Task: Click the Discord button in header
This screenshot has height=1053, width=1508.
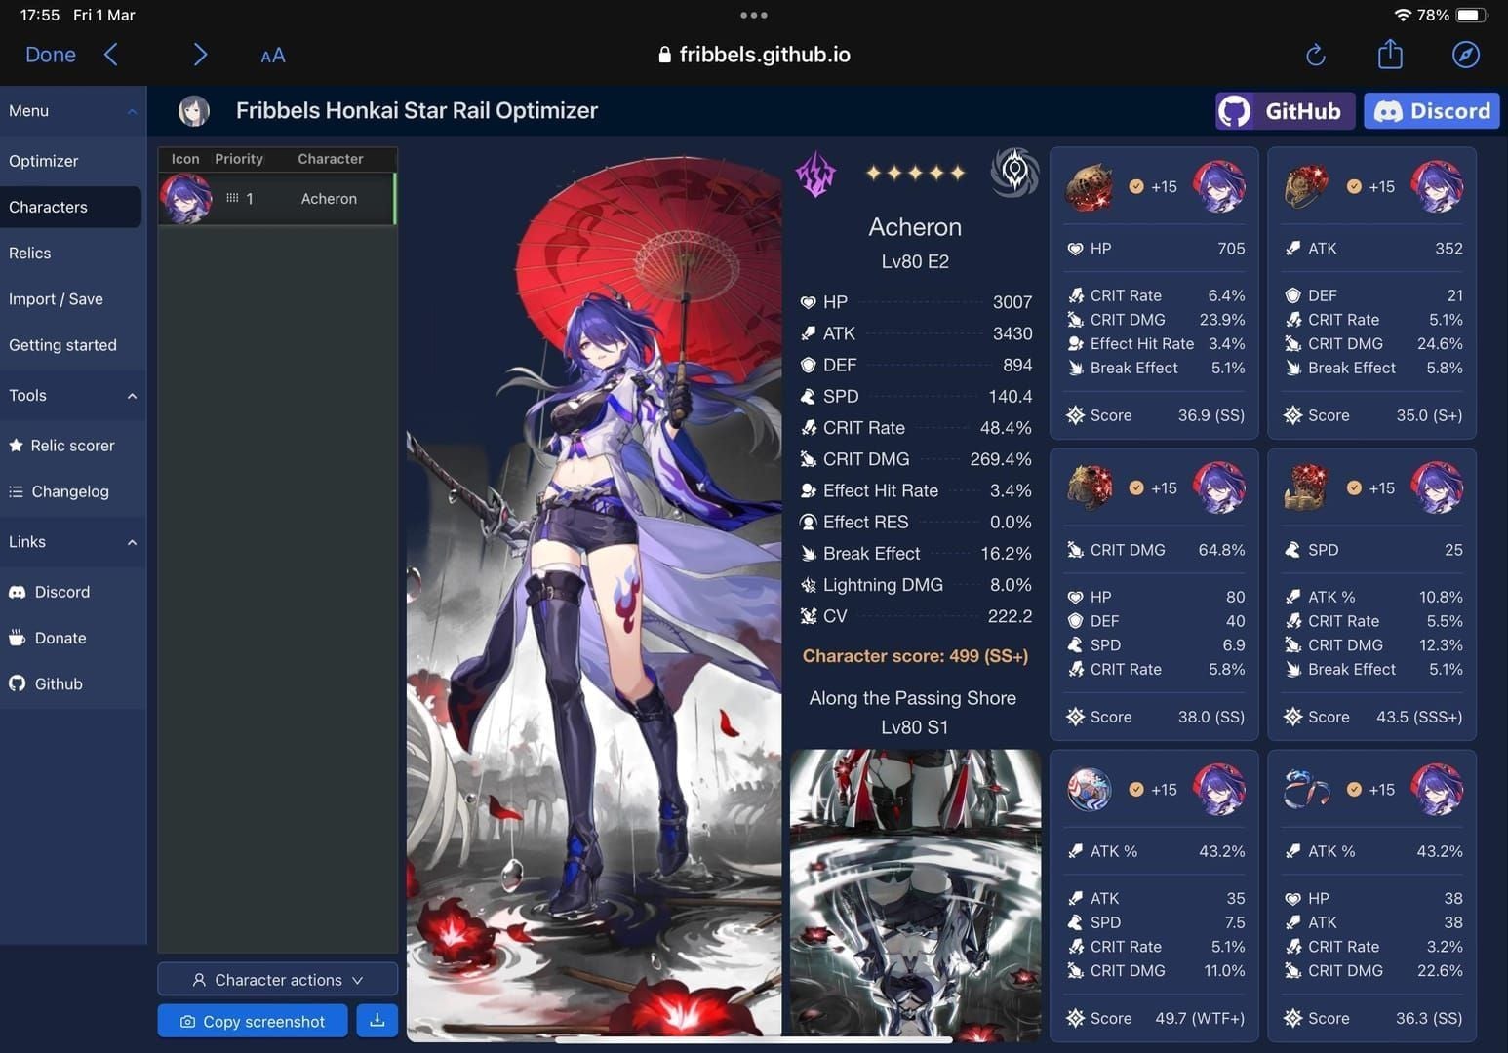Action: coord(1431,111)
